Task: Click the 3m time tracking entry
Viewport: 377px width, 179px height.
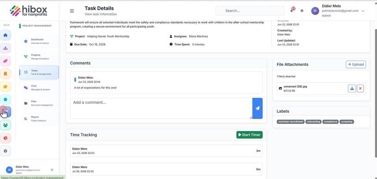Action: 166,151
